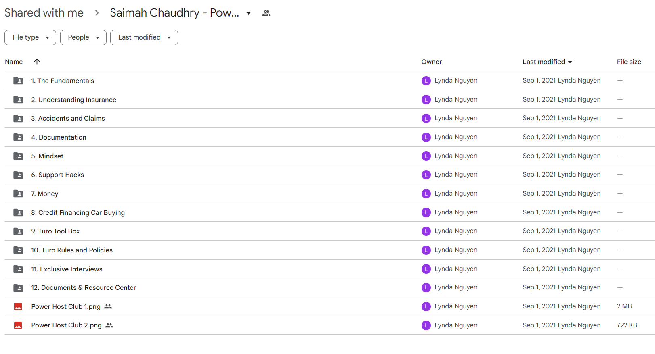Click Sep 1, 2021 date in Accidents and Claims row
The height and width of the screenshot is (354, 655).
tap(539, 118)
